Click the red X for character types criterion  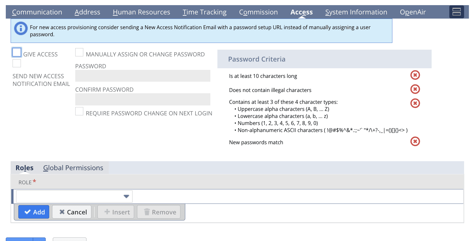point(415,103)
